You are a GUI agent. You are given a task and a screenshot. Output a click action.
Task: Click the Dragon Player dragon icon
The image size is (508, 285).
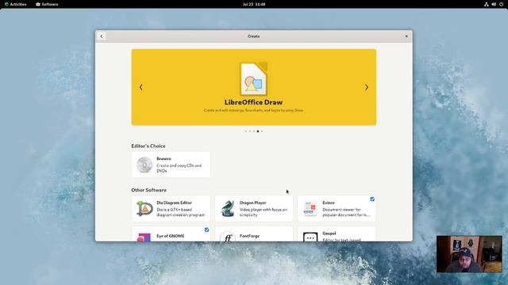(228, 209)
